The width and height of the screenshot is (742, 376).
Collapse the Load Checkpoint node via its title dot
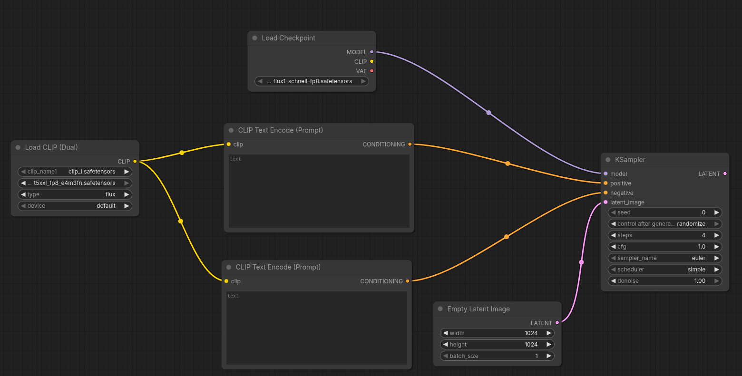(255, 38)
